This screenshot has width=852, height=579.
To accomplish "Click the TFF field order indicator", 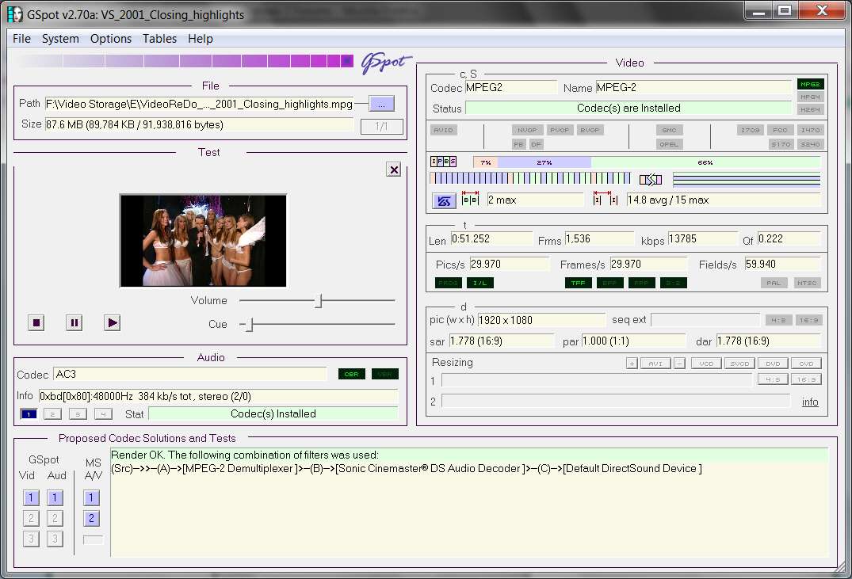I will [x=579, y=283].
